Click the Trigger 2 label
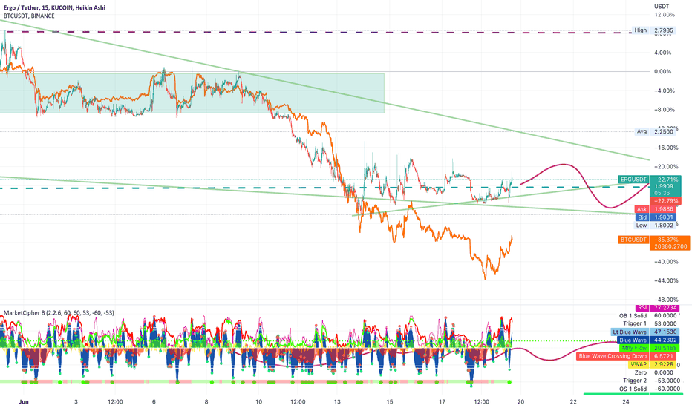Screen dimensions: 692x408 tap(635, 381)
